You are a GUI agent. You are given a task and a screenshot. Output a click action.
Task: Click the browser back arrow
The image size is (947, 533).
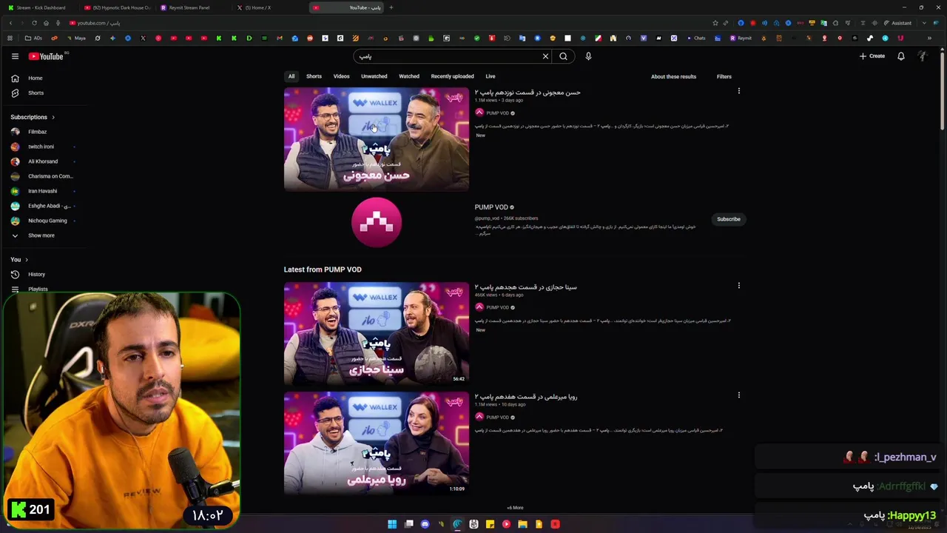[x=10, y=23]
